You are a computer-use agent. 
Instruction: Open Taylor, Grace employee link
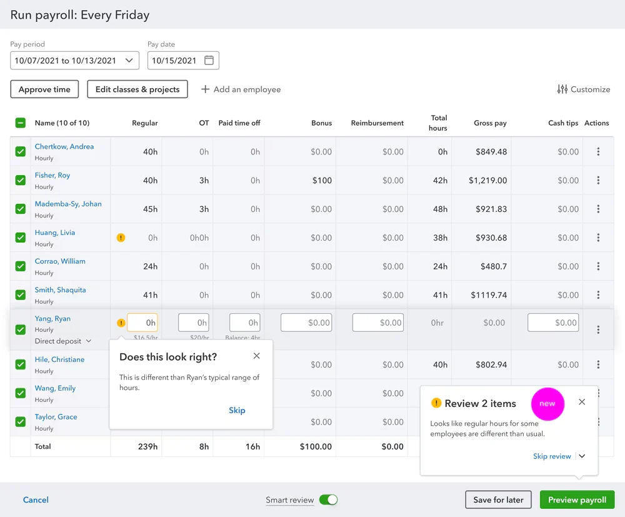click(x=56, y=416)
